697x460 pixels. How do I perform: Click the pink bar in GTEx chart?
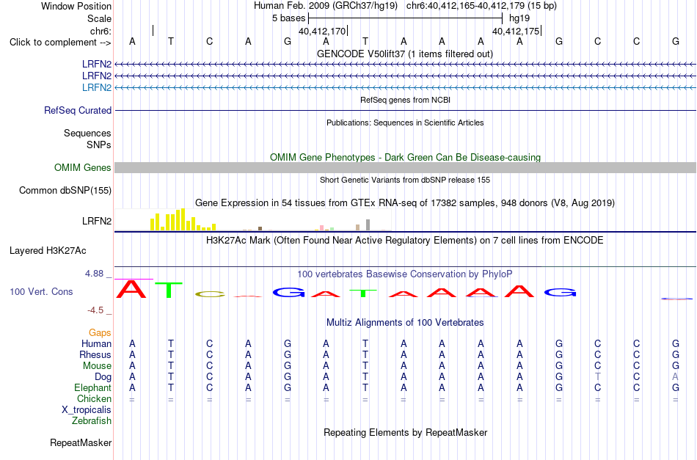point(322,227)
